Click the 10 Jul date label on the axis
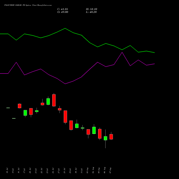The width and height of the screenshot is (179, 179). point(7,170)
